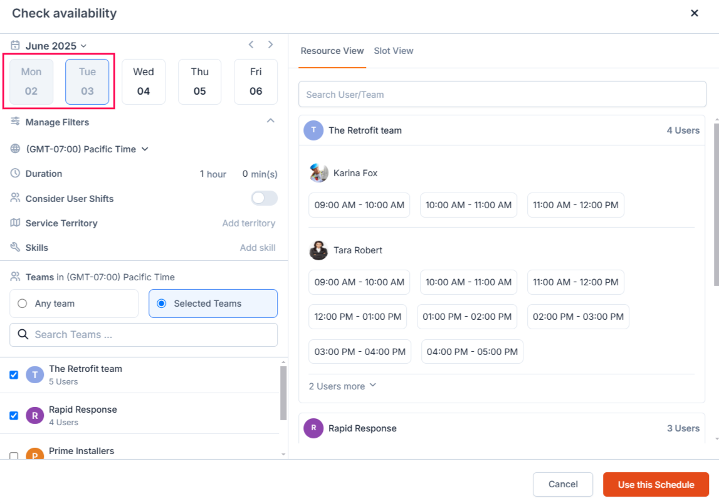Viewport: 719px width, 503px height.
Task: Pick the 12:00 PM - 01:00 PM slot
Action: click(358, 317)
